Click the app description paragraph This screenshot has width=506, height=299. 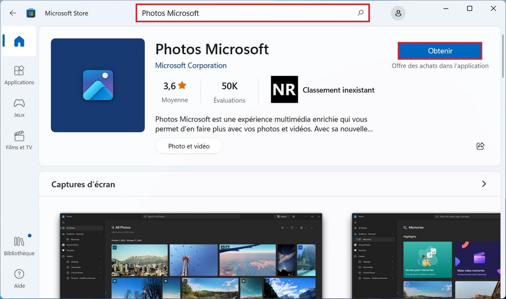(x=264, y=124)
